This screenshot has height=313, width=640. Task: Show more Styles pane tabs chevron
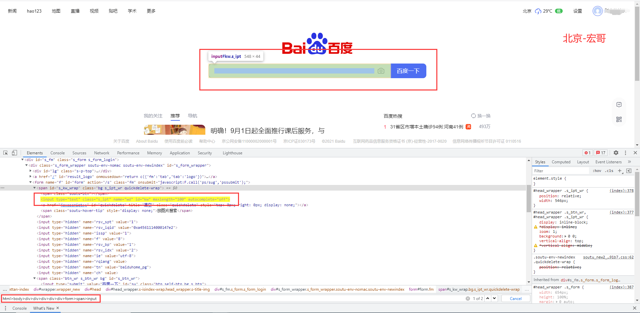[629, 162]
